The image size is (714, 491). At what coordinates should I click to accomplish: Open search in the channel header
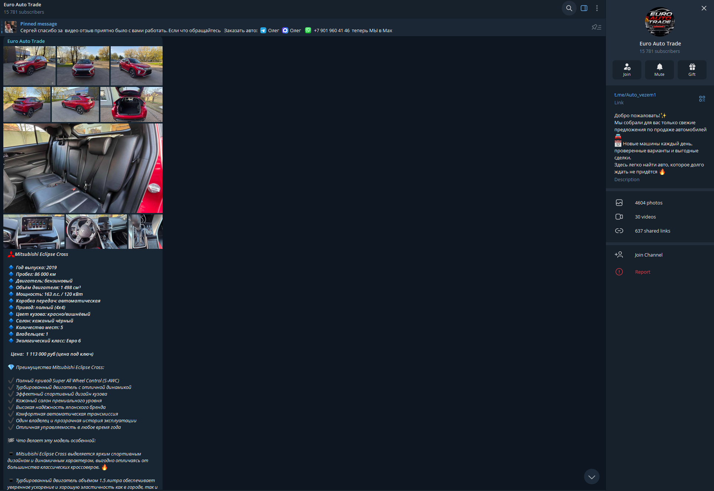(569, 8)
